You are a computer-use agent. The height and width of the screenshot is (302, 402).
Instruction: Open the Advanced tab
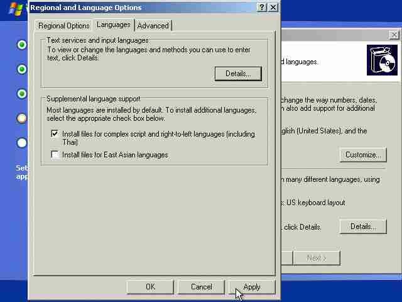click(153, 26)
